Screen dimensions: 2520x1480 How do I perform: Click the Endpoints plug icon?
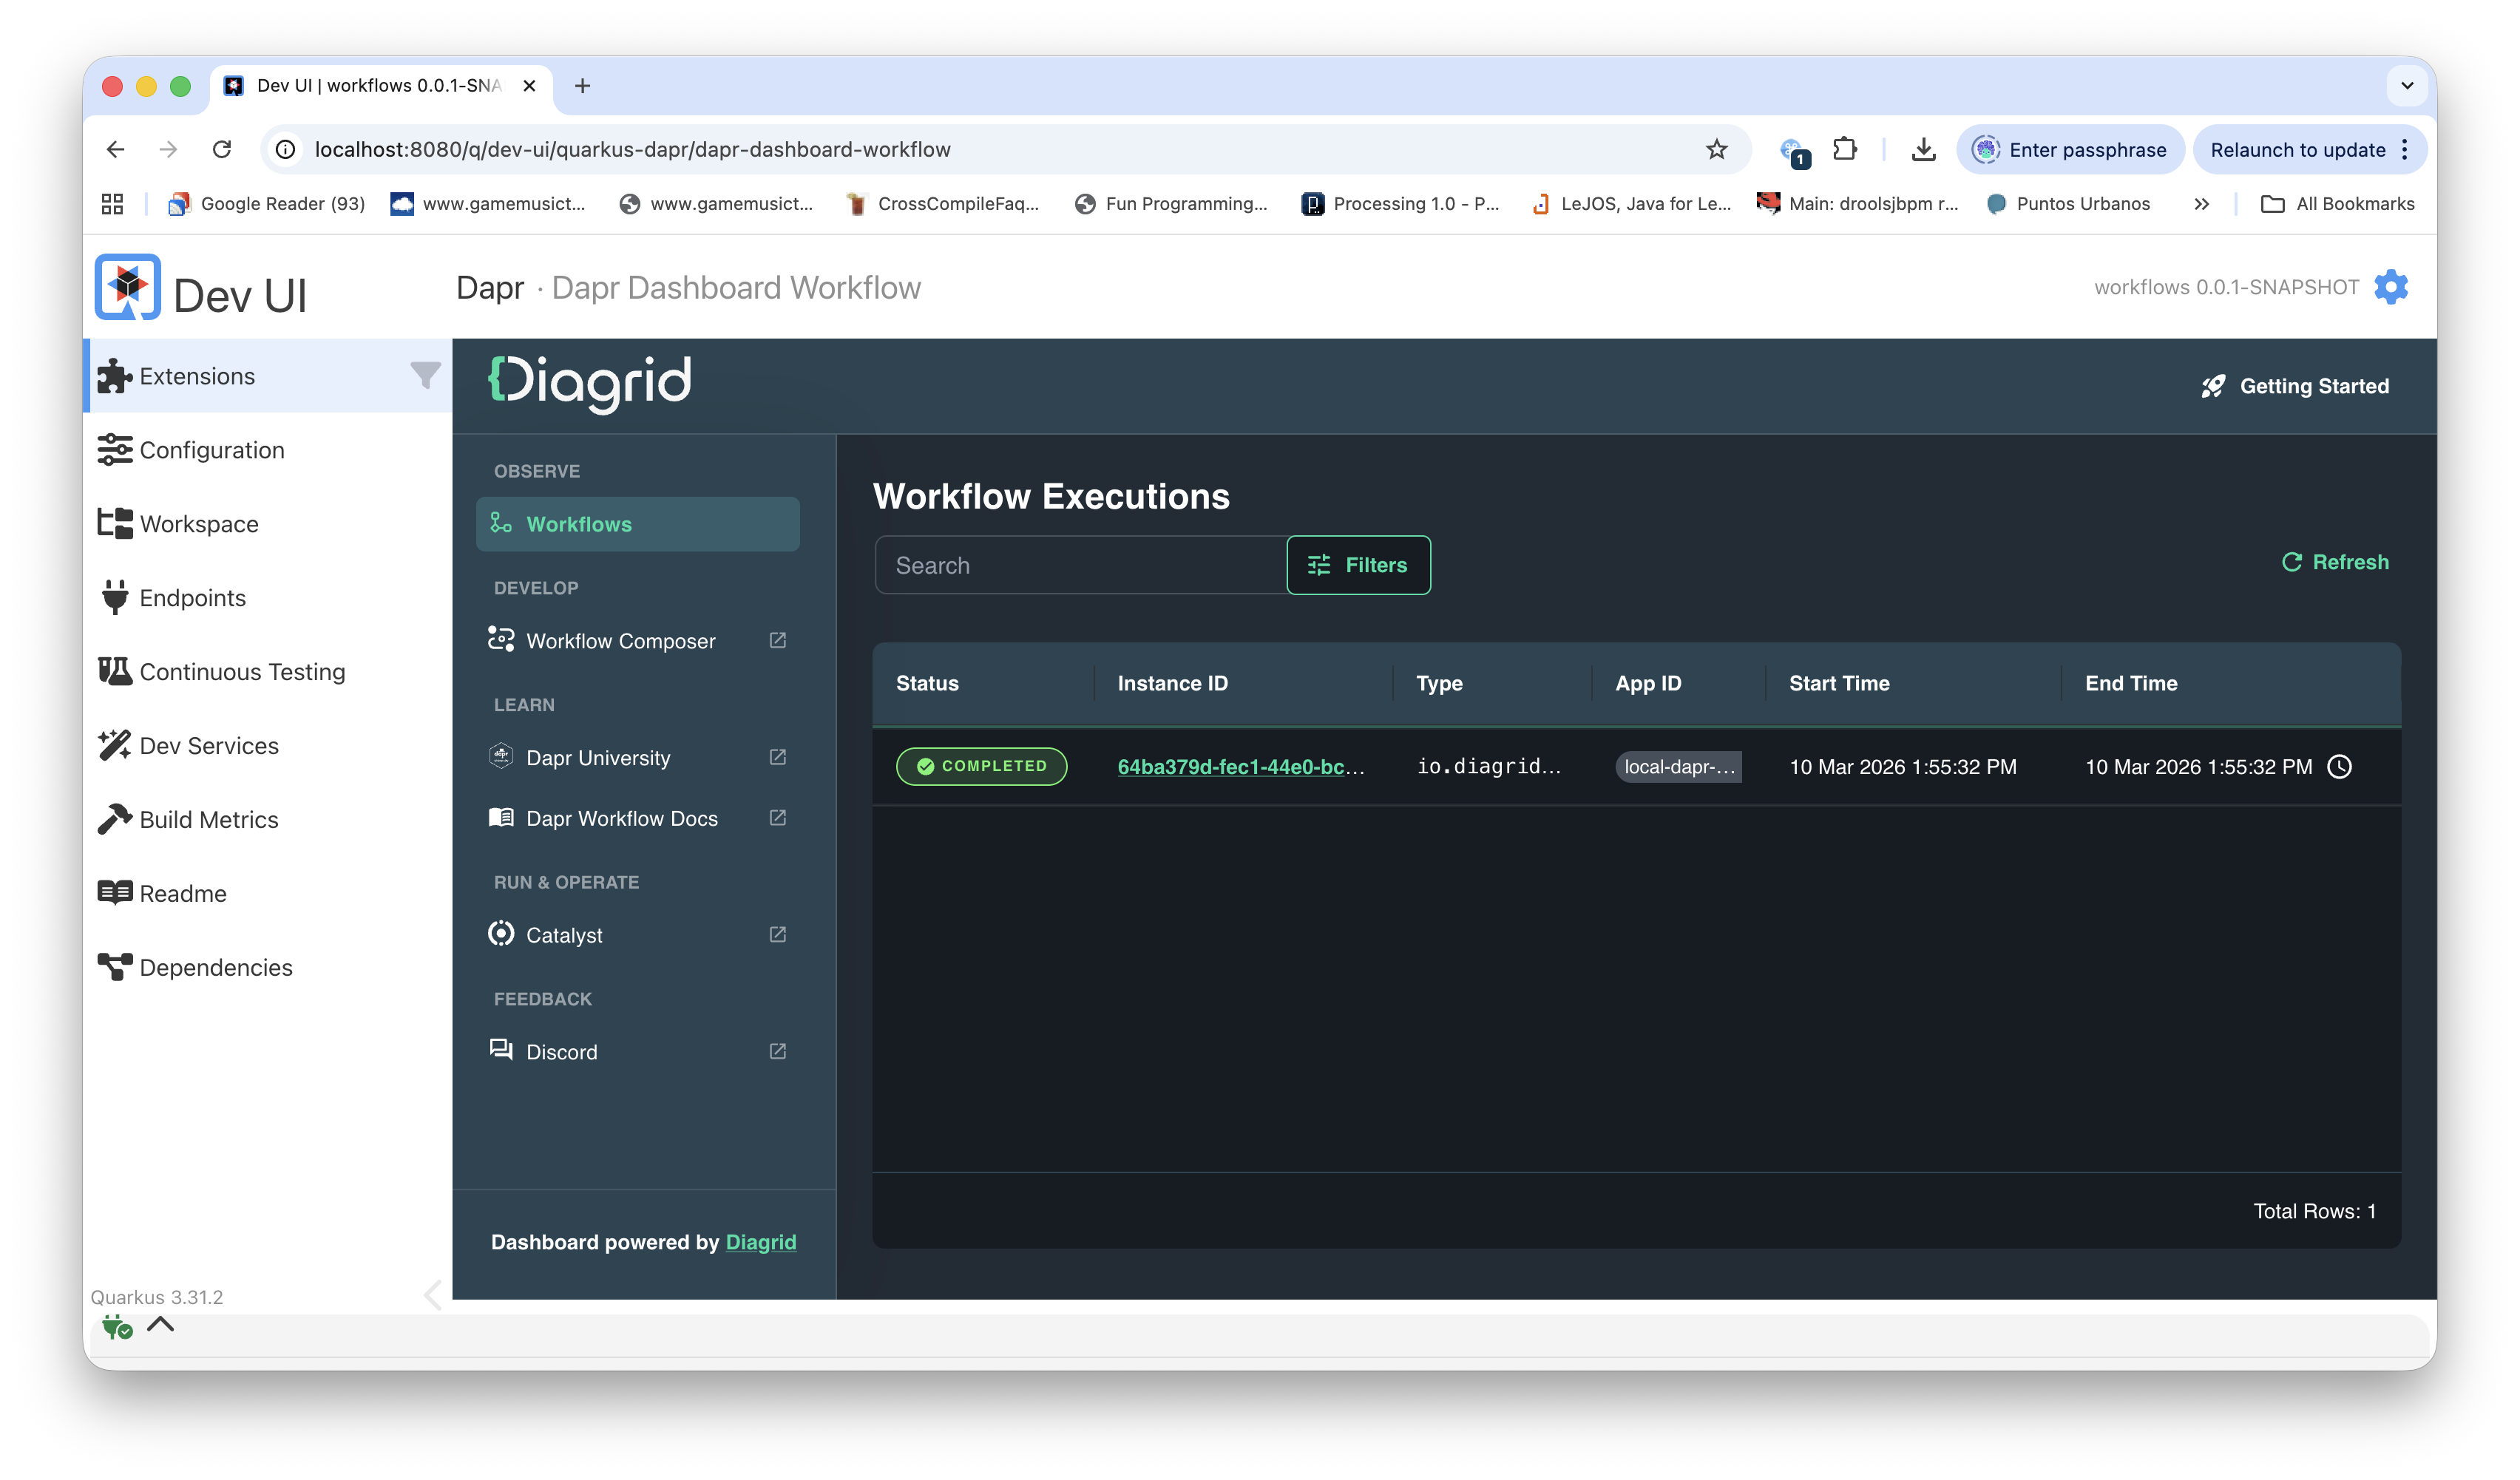click(x=114, y=597)
